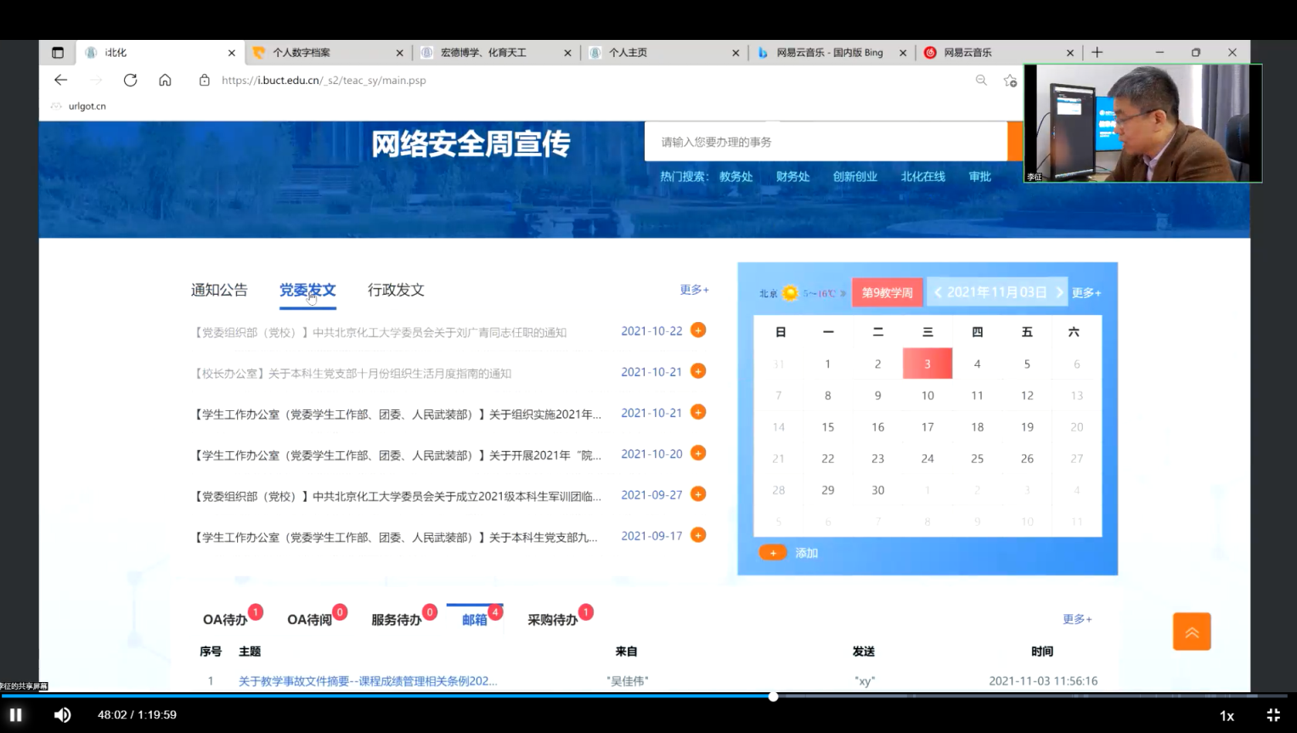Switch to 通知公告 tab
The height and width of the screenshot is (733, 1297).
coord(219,290)
